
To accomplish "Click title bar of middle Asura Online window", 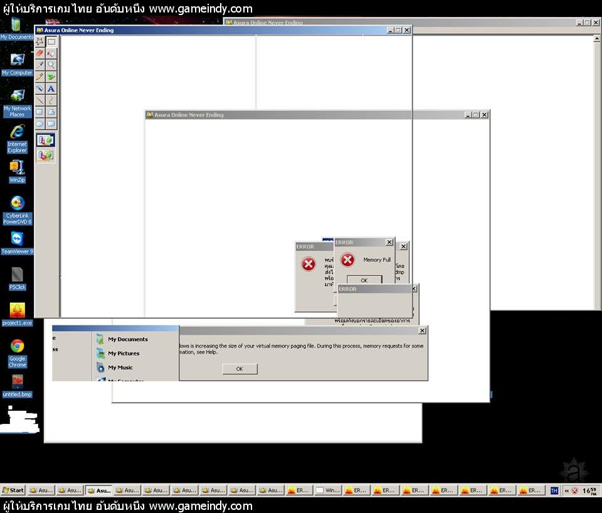I will point(316,115).
